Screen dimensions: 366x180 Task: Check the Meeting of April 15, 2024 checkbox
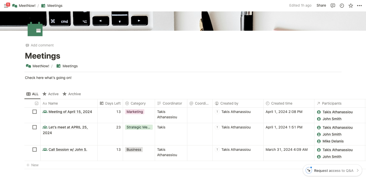35,112
